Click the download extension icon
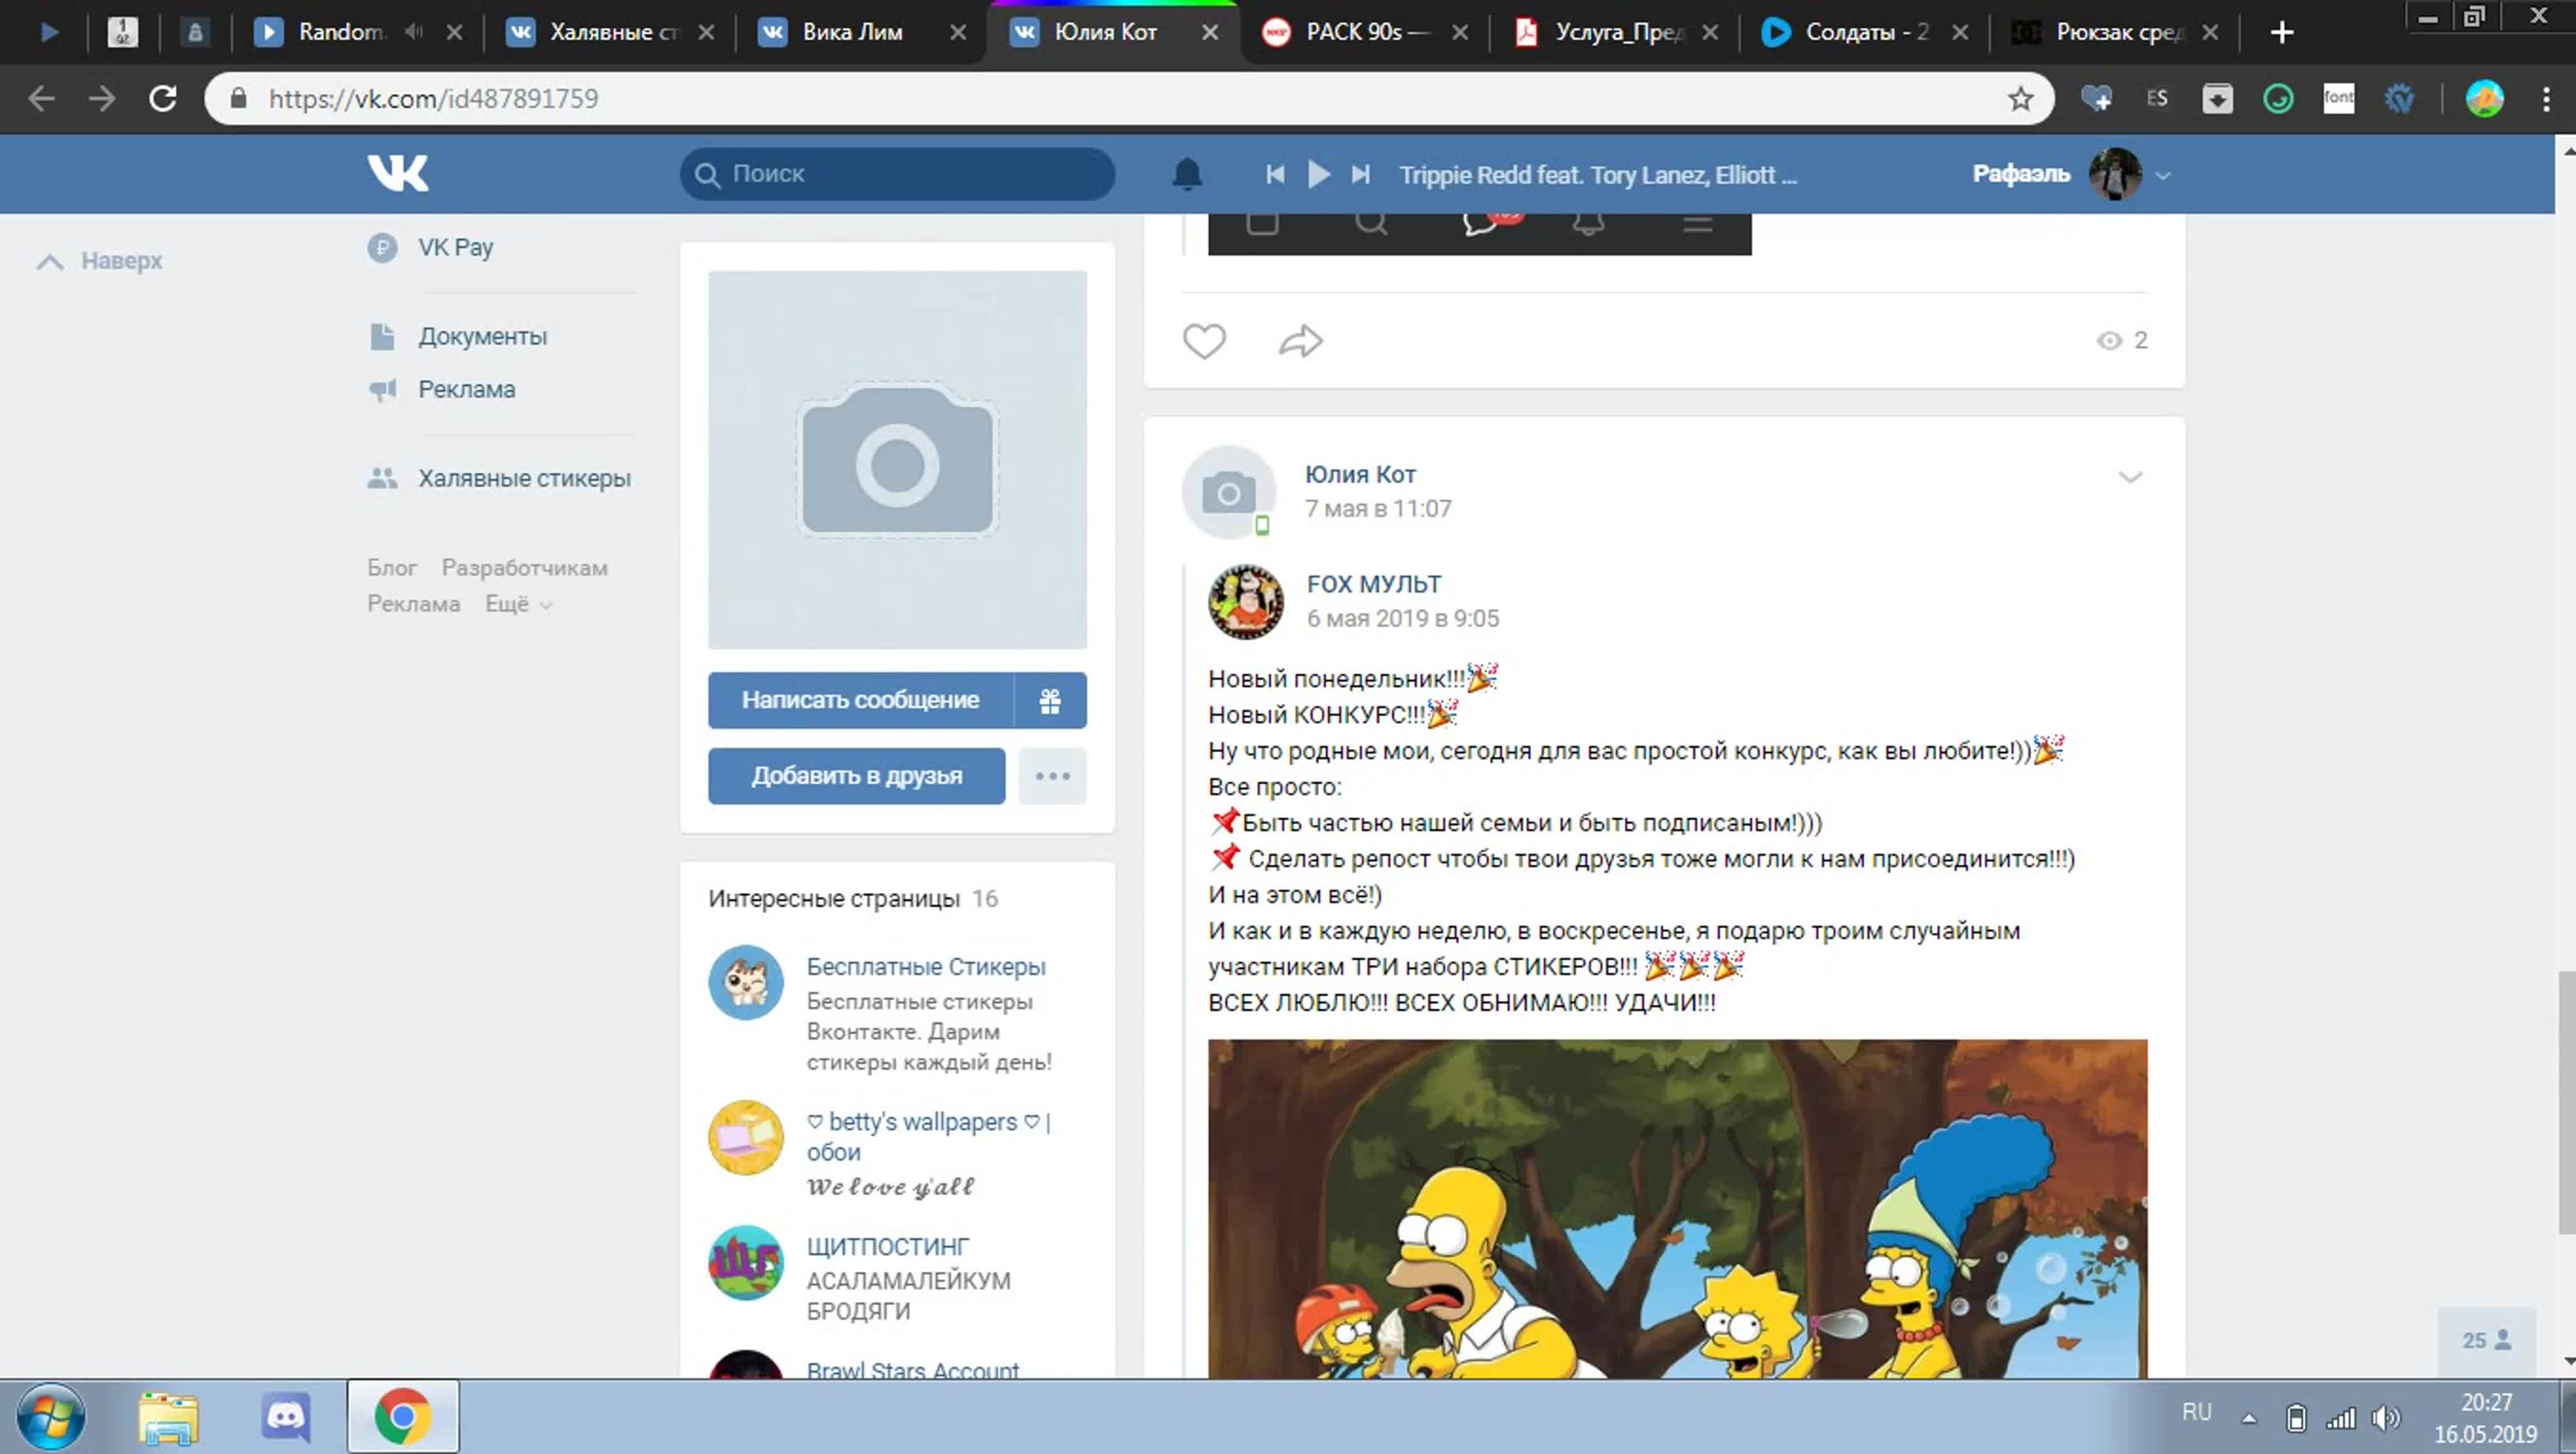Screen dimensions: 2576x1454 [x=2217, y=98]
